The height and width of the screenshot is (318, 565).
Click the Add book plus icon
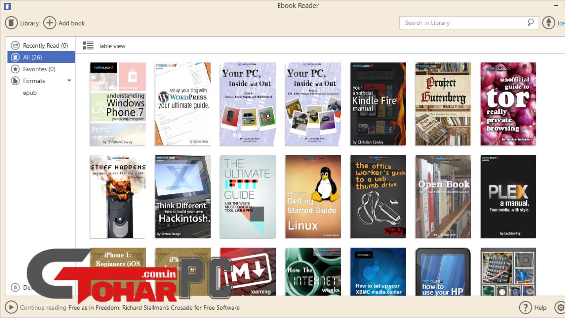(50, 23)
